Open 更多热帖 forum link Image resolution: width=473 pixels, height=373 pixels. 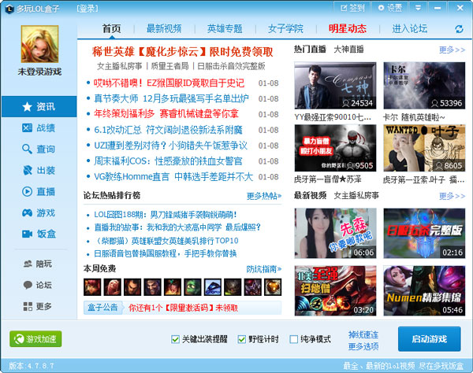pyautogui.click(x=264, y=196)
